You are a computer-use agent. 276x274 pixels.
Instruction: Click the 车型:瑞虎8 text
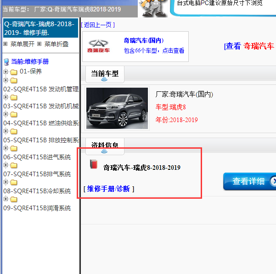pyautogui.click(x=170, y=107)
